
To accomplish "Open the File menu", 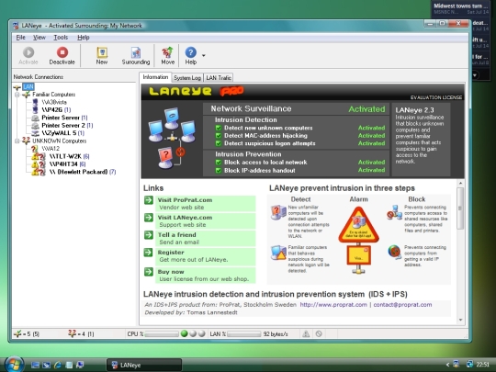I will [x=20, y=38].
